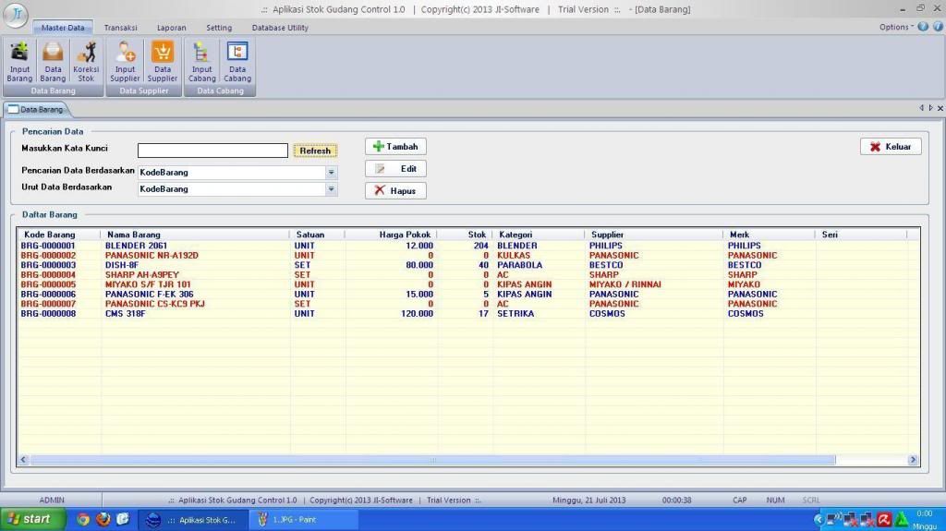Select row BRG-0000002

pos(468,255)
